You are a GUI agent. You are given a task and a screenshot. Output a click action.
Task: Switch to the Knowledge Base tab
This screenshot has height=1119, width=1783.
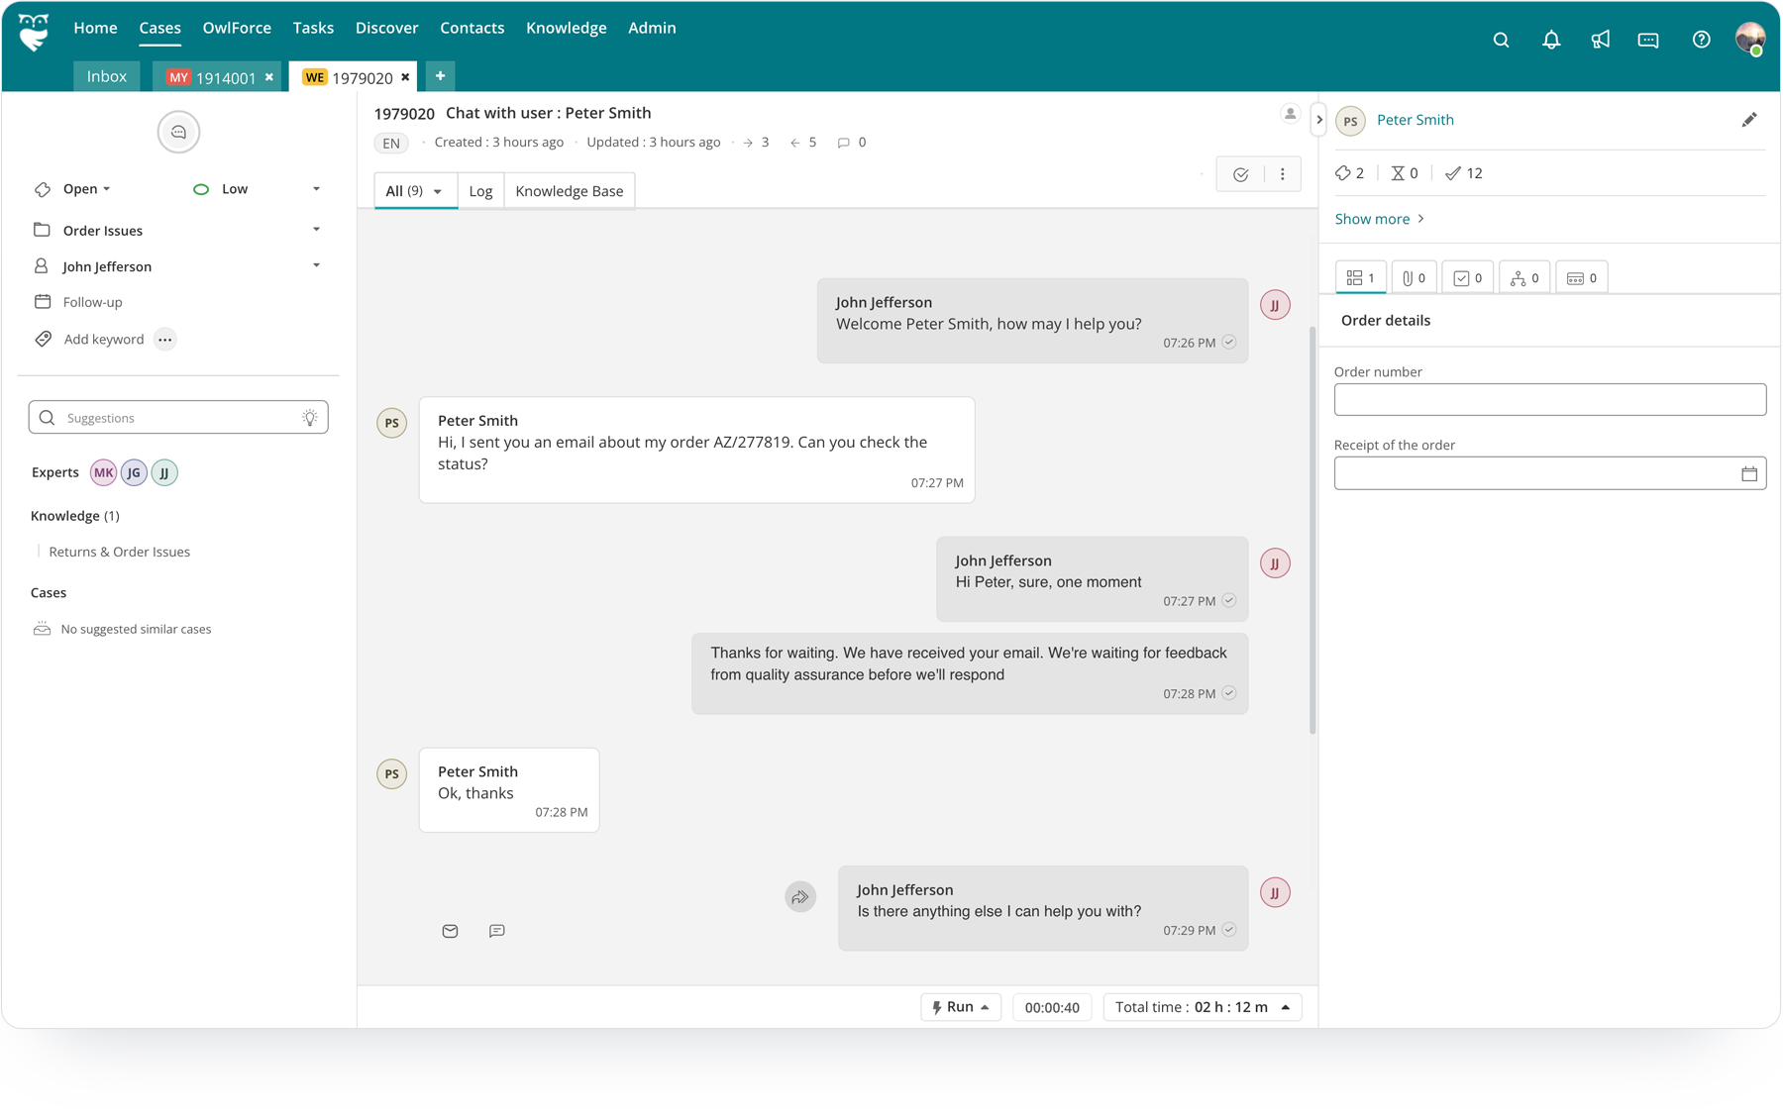point(570,190)
